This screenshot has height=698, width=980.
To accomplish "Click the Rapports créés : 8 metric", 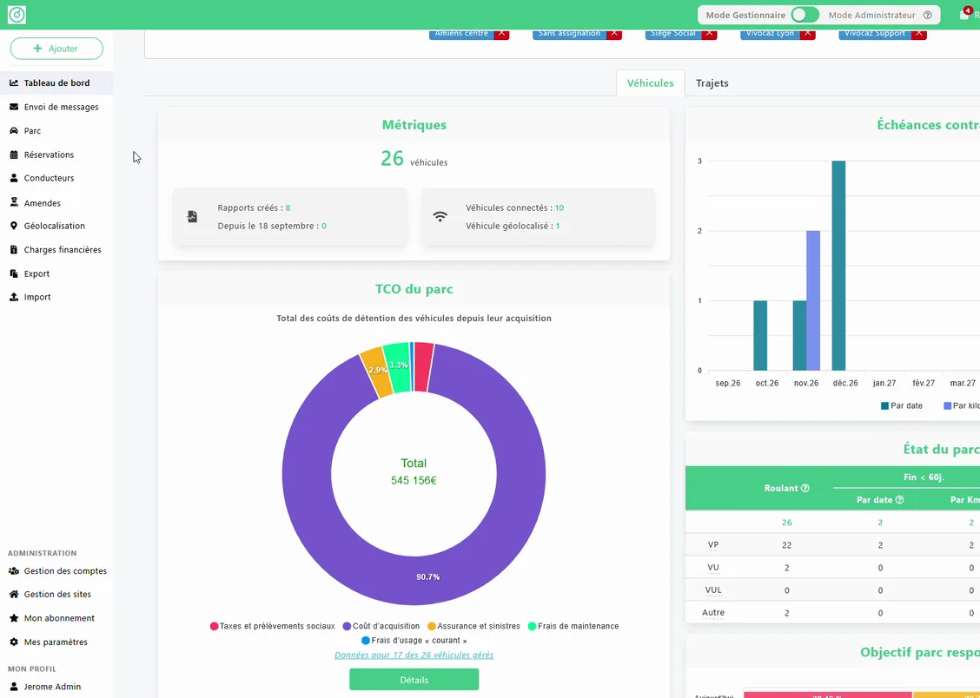I will [254, 207].
